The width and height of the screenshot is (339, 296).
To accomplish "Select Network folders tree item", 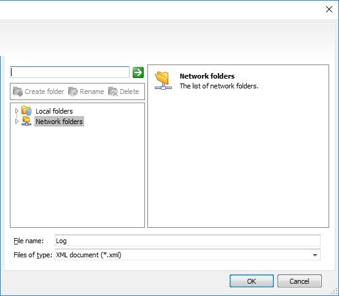I will pos(59,122).
